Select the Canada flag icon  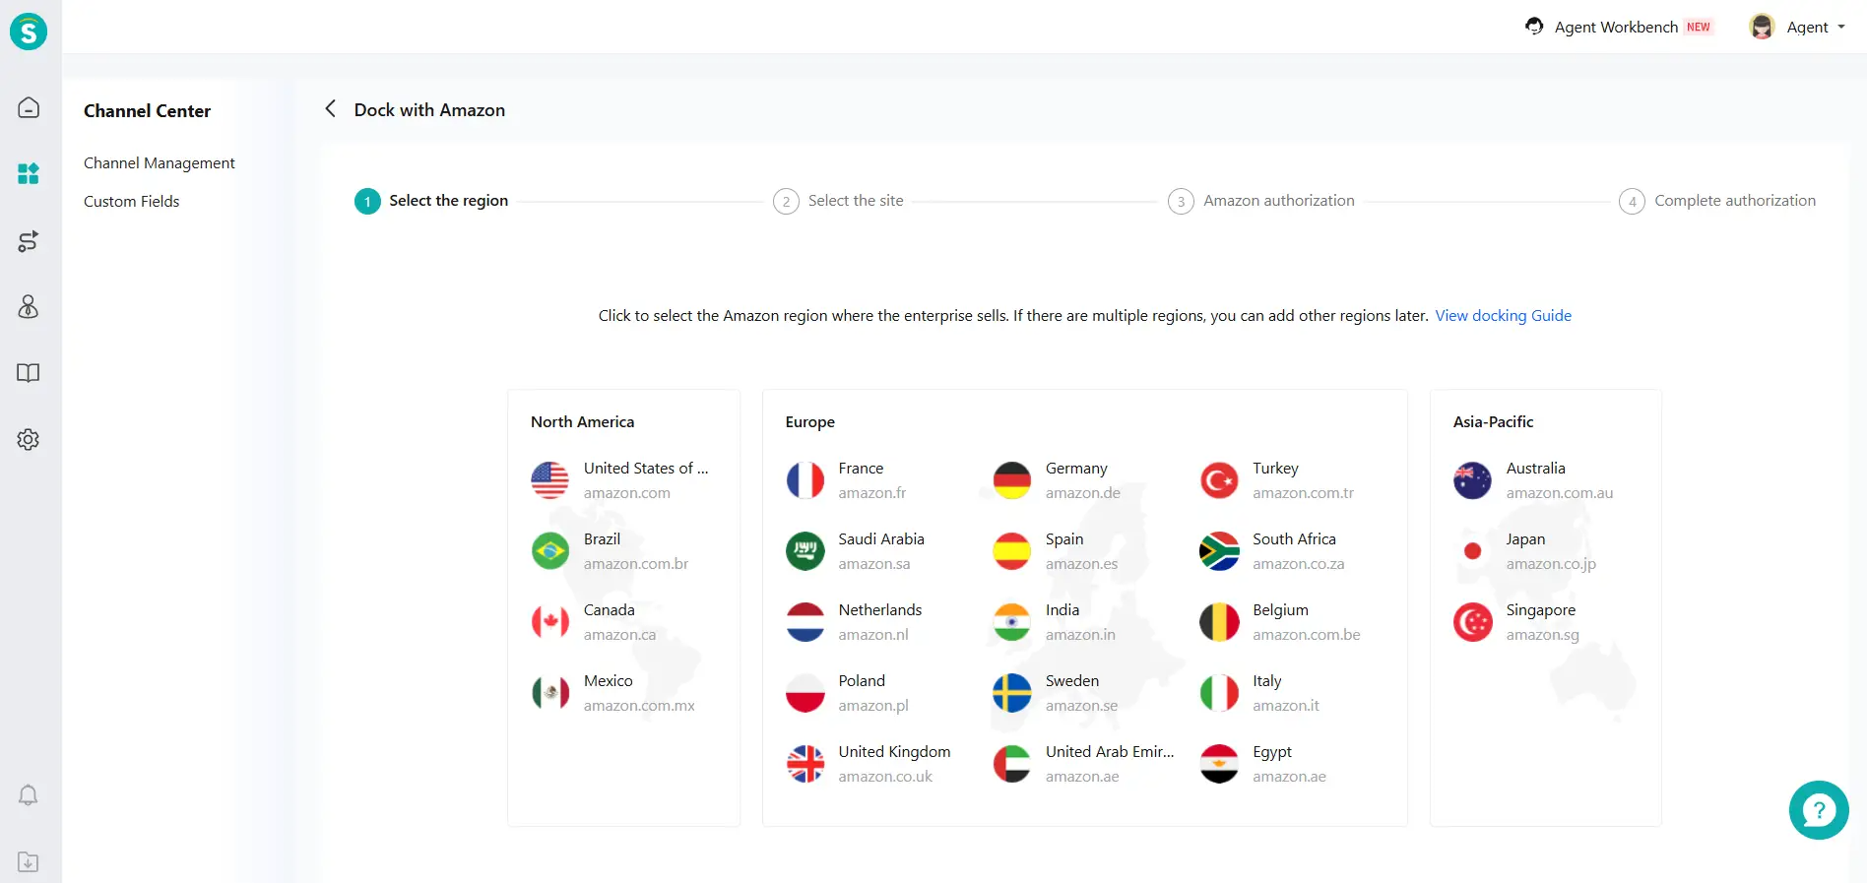(550, 622)
